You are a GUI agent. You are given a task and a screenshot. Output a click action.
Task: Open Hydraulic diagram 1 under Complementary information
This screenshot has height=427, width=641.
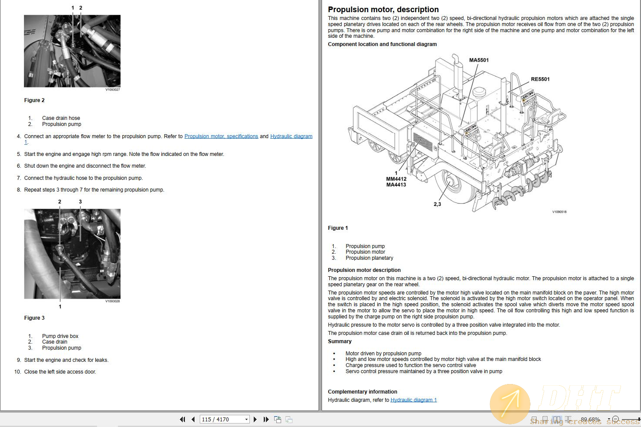coord(413,400)
